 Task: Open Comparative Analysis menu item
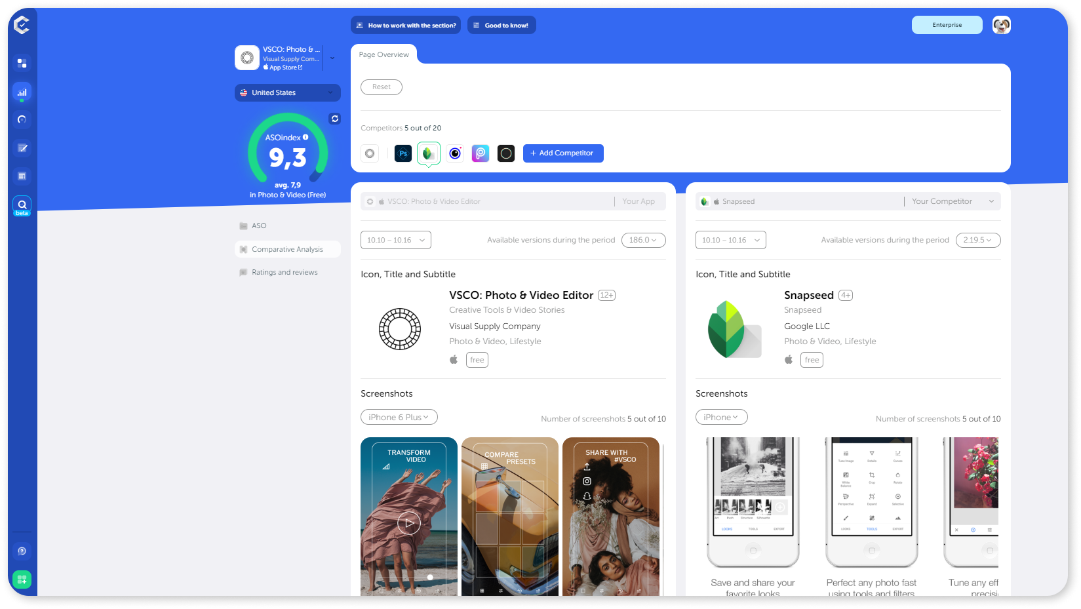tap(288, 249)
